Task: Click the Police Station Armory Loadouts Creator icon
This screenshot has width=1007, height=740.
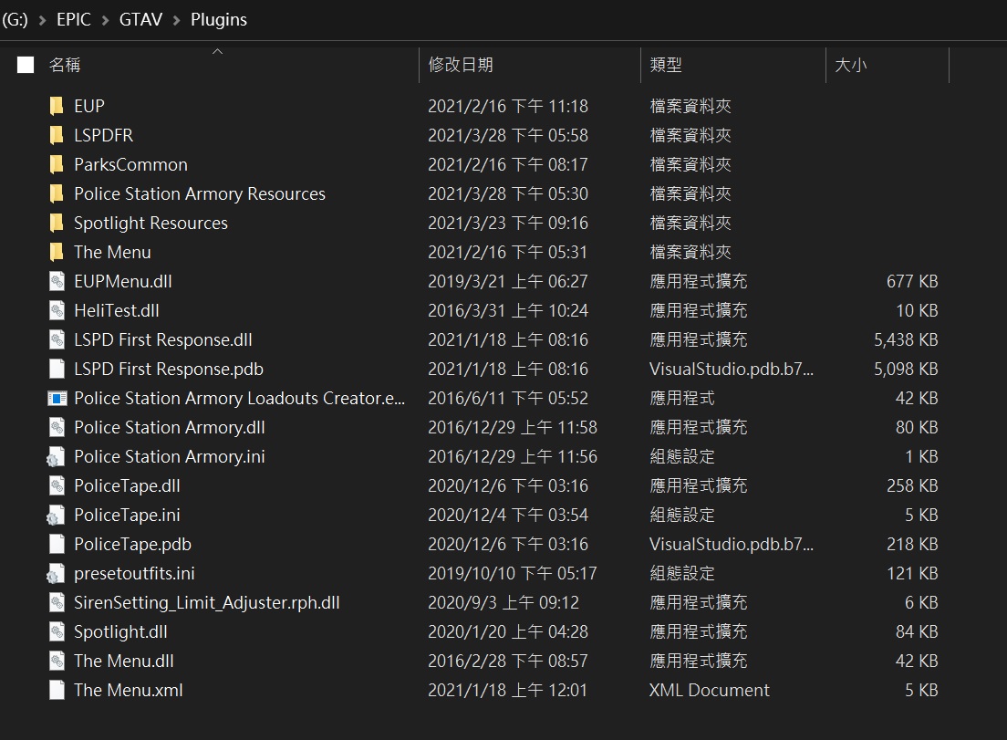Action: pos(57,398)
